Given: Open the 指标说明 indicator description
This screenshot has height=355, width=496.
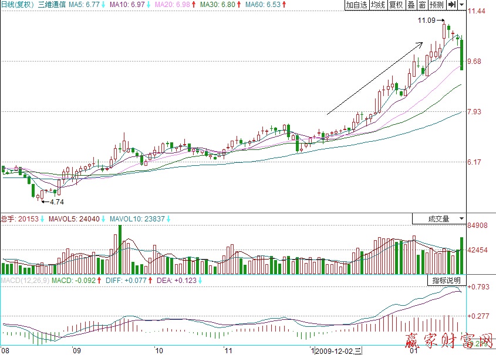Looking at the screenshot, I should pyautogui.click(x=447, y=281).
